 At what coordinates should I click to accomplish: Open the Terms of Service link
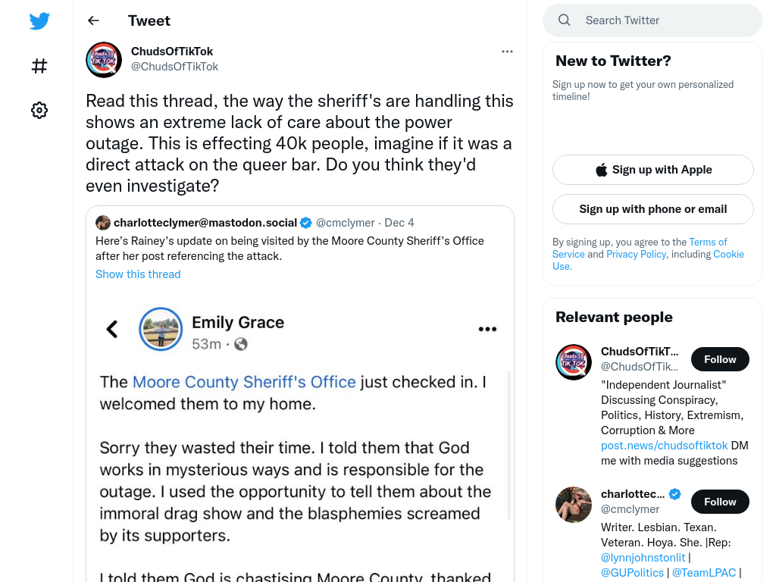coord(640,248)
